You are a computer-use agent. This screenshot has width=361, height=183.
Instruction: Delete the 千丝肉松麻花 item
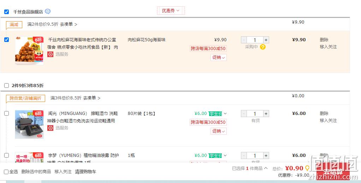pos(324,40)
